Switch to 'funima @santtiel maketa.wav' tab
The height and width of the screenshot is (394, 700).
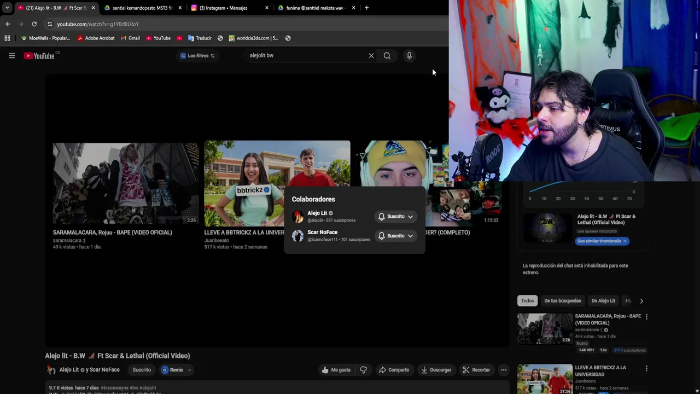[x=316, y=8]
